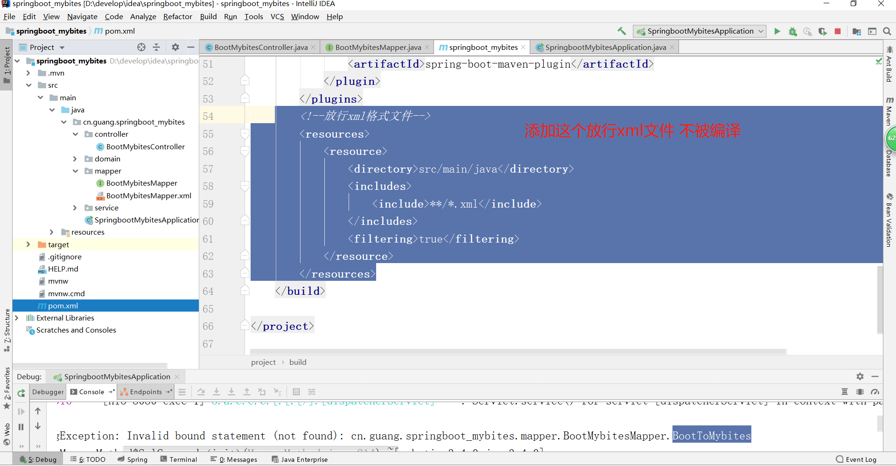Run SpringbootMybitesApplication with green play icon
Viewport: 896px width, 466px height.
point(777,31)
